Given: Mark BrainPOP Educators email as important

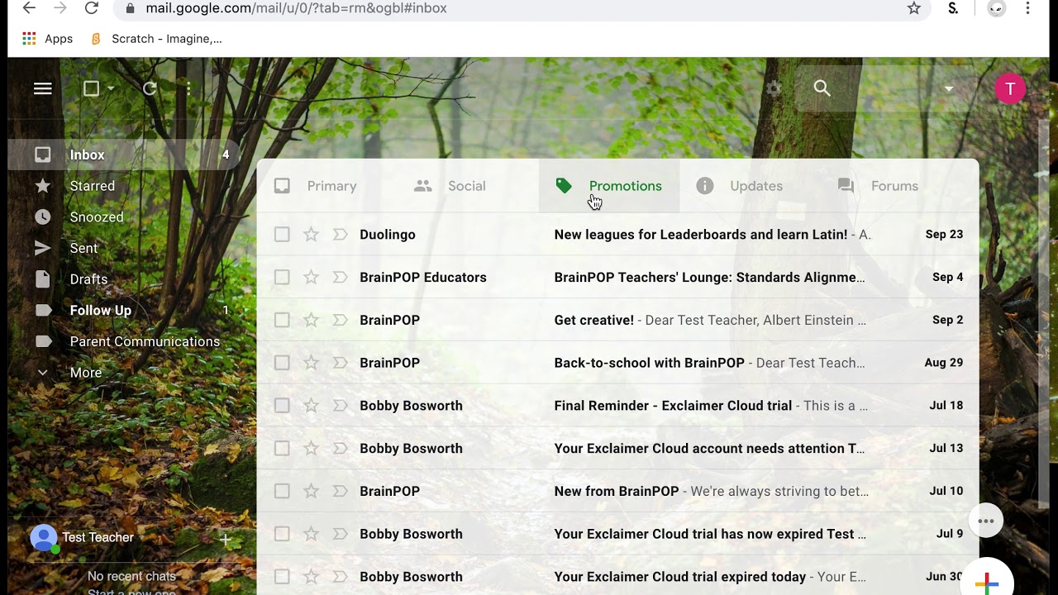Looking at the screenshot, I should [340, 278].
